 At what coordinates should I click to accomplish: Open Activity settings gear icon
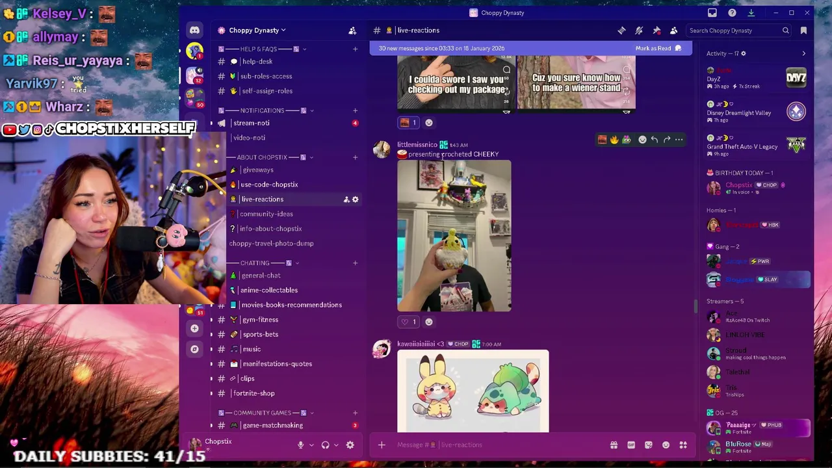tap(744, 53)
